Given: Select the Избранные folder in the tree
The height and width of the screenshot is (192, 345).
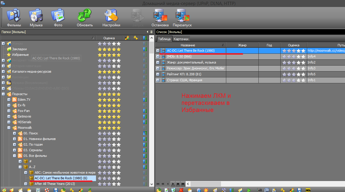Looking at the screenshot, I should (20, 55).
